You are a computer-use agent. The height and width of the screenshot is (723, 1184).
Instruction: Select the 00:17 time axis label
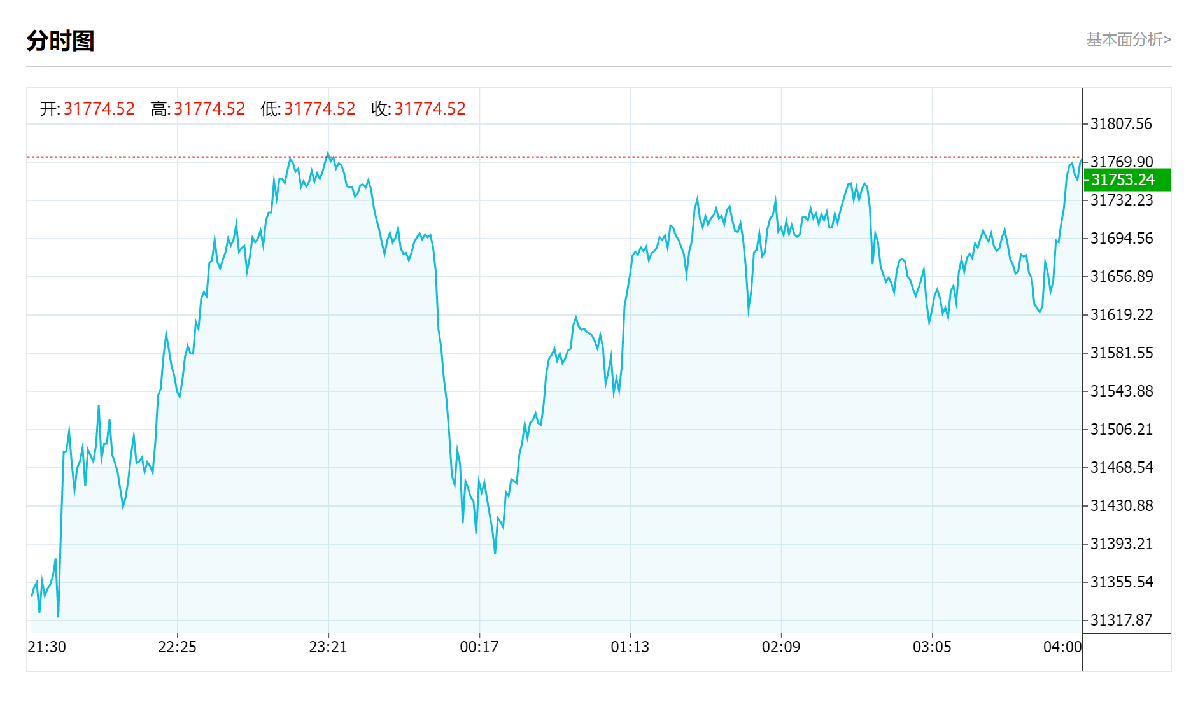pyautogui.click(x=479, y=647)
